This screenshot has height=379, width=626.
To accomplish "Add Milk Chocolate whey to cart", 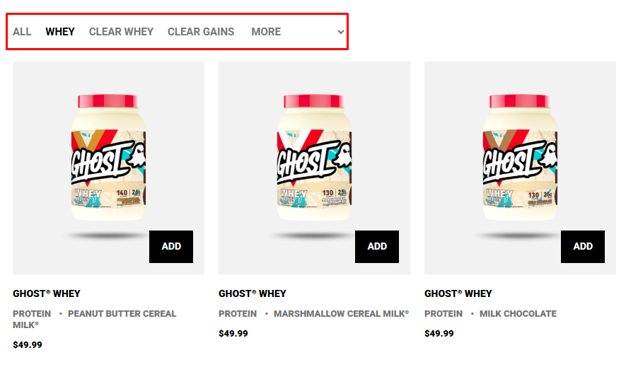I will click(583, 247).
